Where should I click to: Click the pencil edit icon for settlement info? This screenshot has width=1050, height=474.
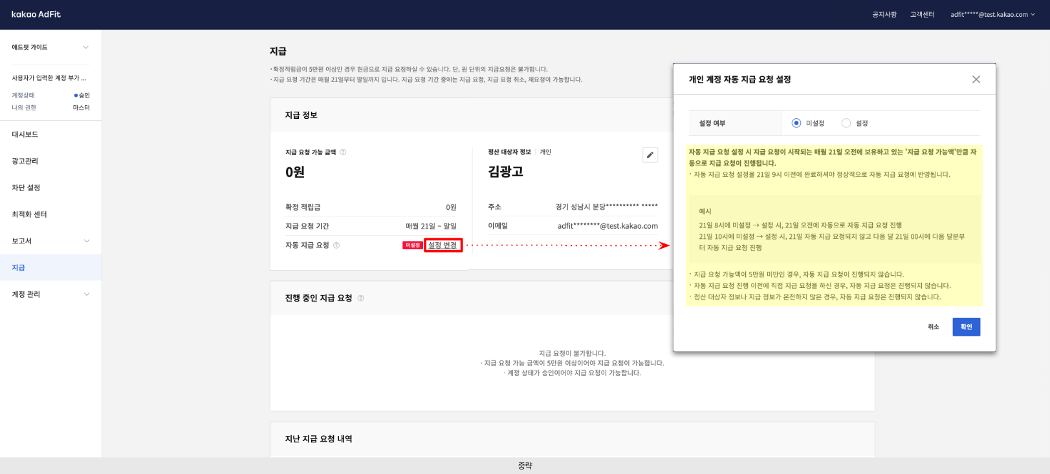pyautogui.click(x=650, y=155)
